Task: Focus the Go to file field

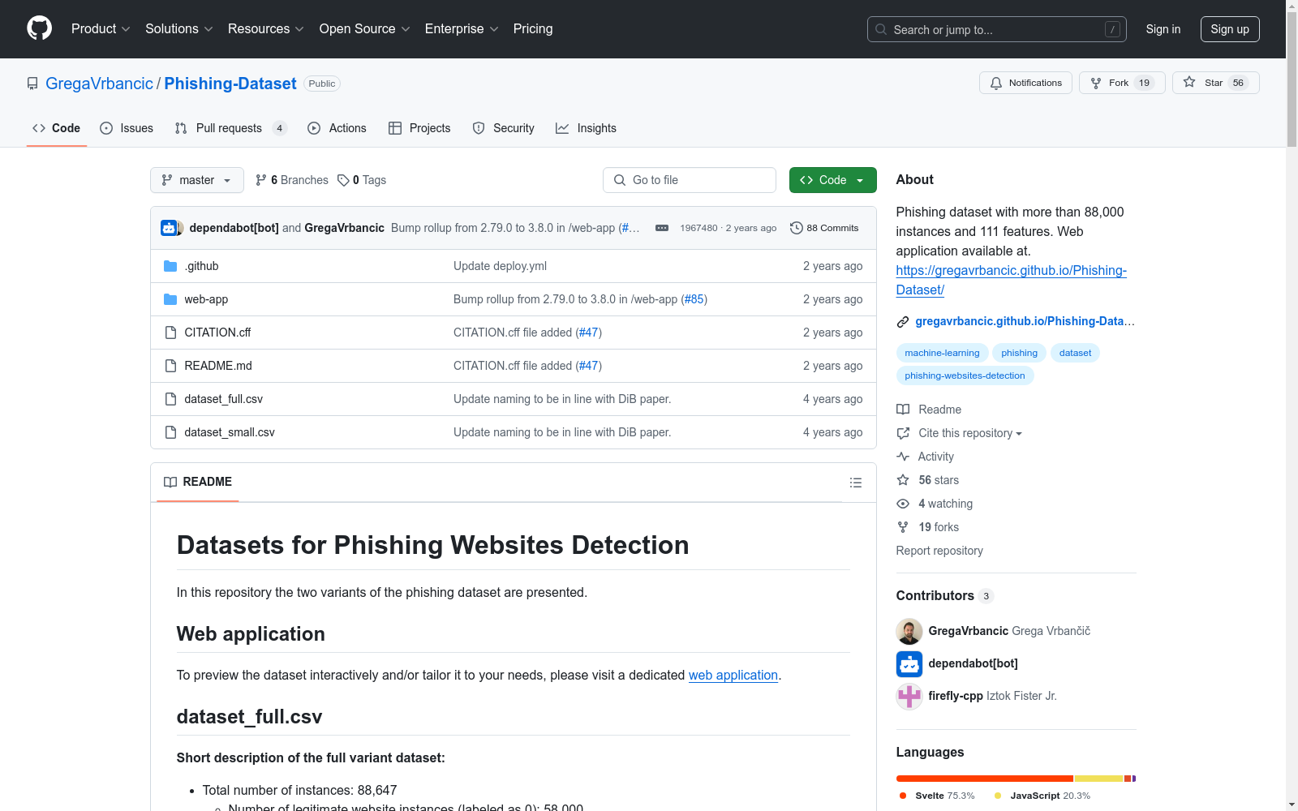Action: coord(690,180)
